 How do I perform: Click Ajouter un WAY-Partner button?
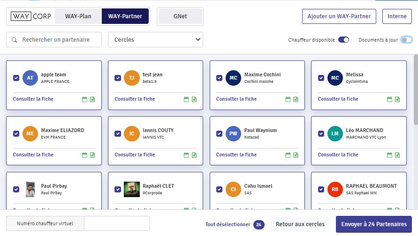point(339,16)
